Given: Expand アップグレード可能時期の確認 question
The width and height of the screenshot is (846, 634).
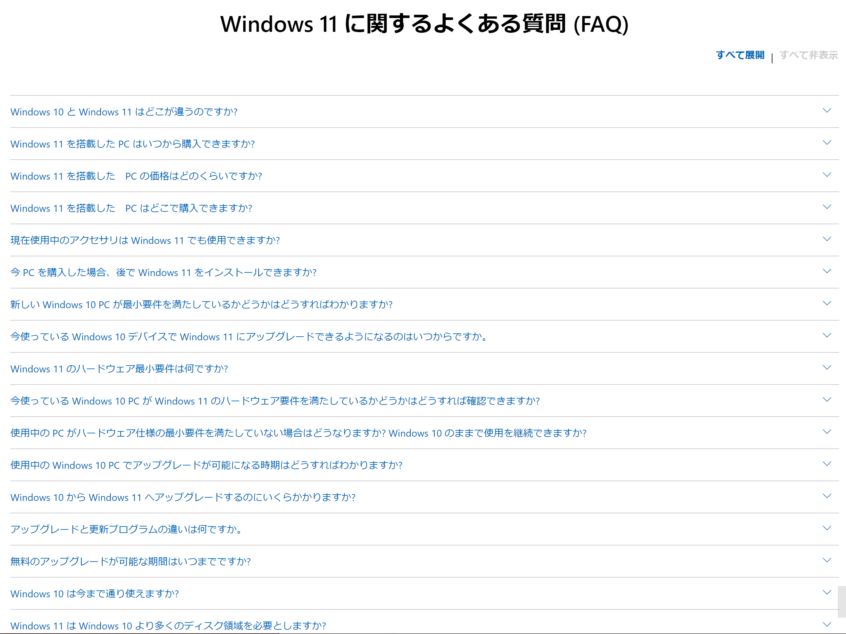Looking at the screenshot, I should (206, 465).
